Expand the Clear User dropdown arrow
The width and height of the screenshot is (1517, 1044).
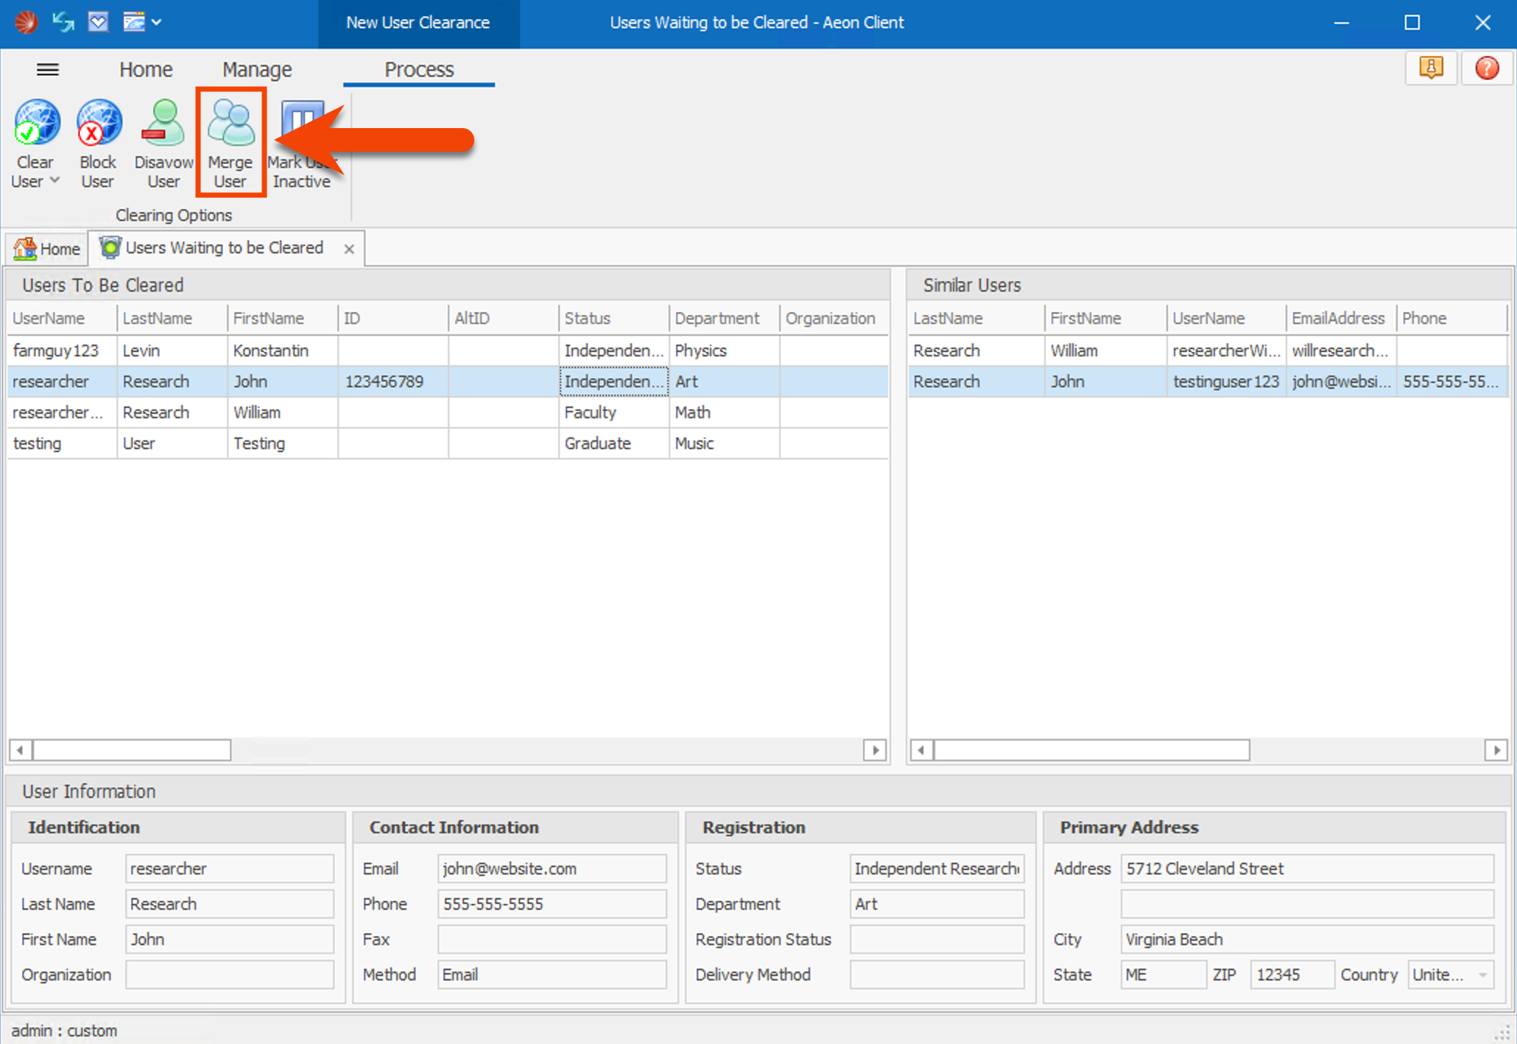[54, 181]
